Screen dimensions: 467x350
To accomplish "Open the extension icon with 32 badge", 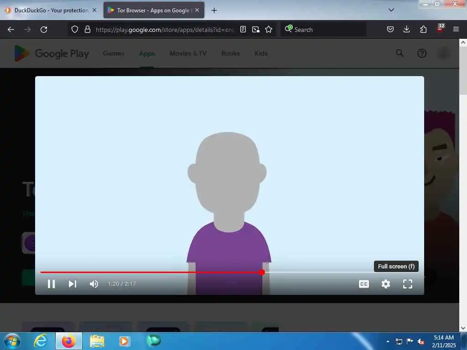I will [440, 29].
